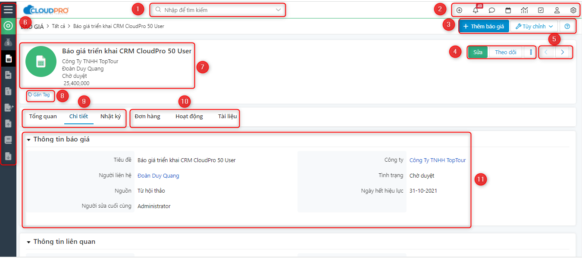Viewport: 582px width, 258px height.
Task: Open the Tài liệu related tab
Action: [228, 117]
